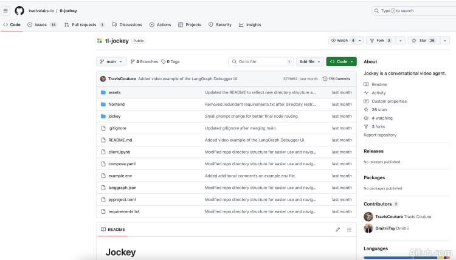
Task: Expand the main branch selector
Action: coord(110,61)
